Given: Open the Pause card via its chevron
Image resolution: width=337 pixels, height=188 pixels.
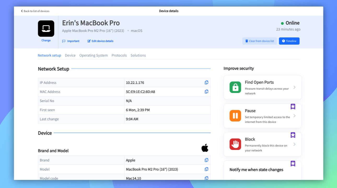Looking at the screenshot, I should [x=295, y=116].
